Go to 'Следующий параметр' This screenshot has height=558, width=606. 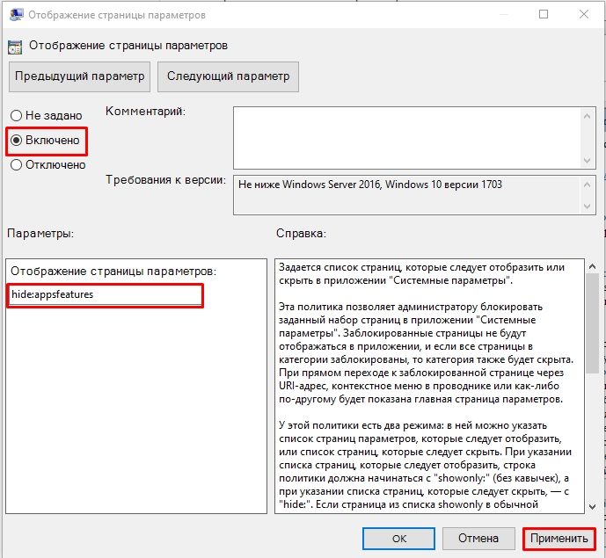228,76
